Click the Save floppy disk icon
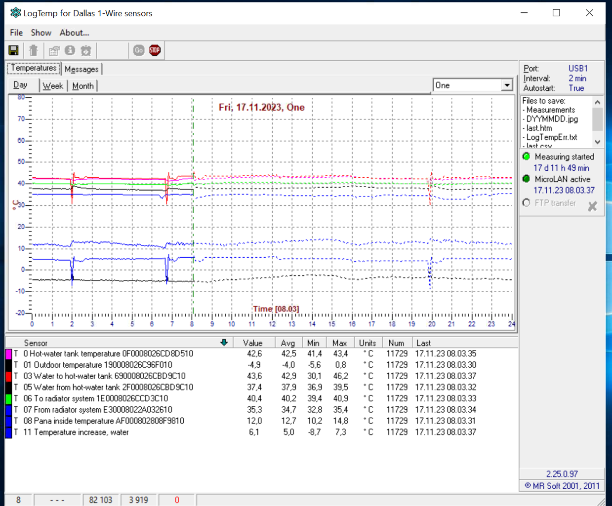 [13, 50]
